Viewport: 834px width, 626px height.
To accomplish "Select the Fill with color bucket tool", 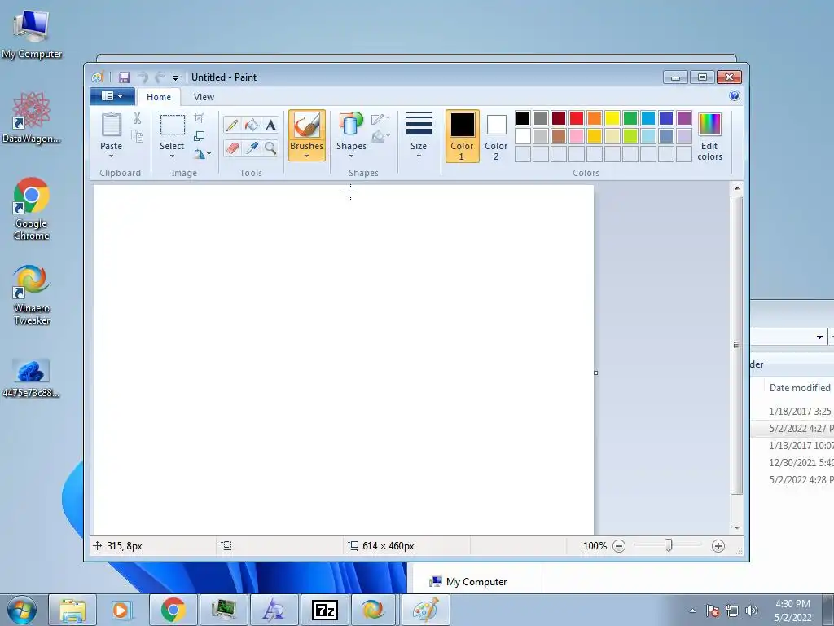I will click(252, 125).
